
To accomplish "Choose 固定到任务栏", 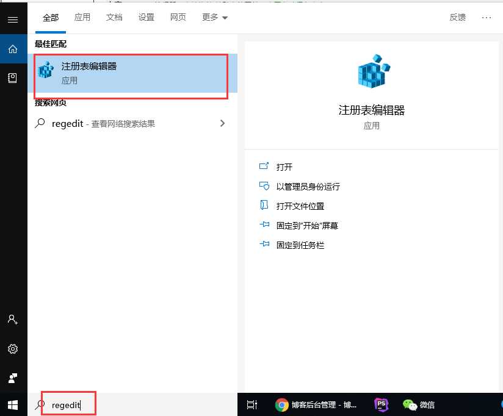I will [x=300, y=245].
